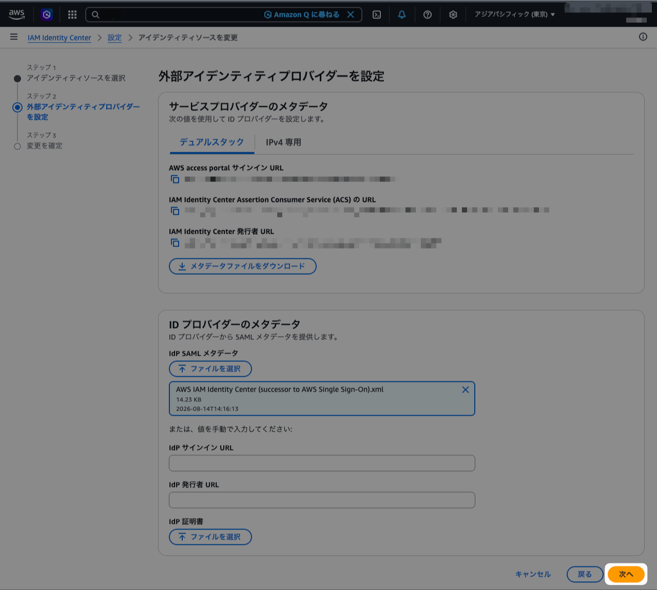The width and height of the screenshot is (657, 590).
Task: Click the サービスプロバイダーのメタデータ heading
Action: [248, 106]
